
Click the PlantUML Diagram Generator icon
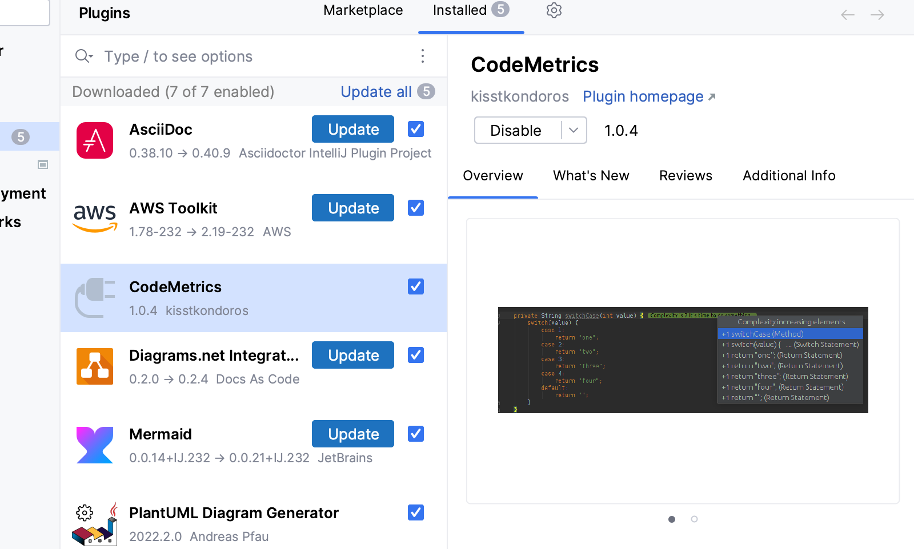pos(95,524)
